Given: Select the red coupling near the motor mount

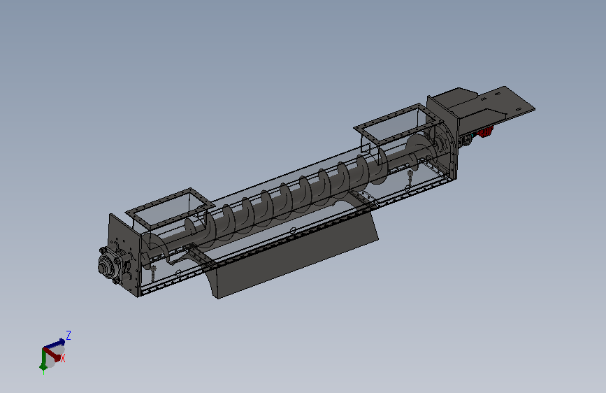Looking at the screenshot, I should coord(485,132).
